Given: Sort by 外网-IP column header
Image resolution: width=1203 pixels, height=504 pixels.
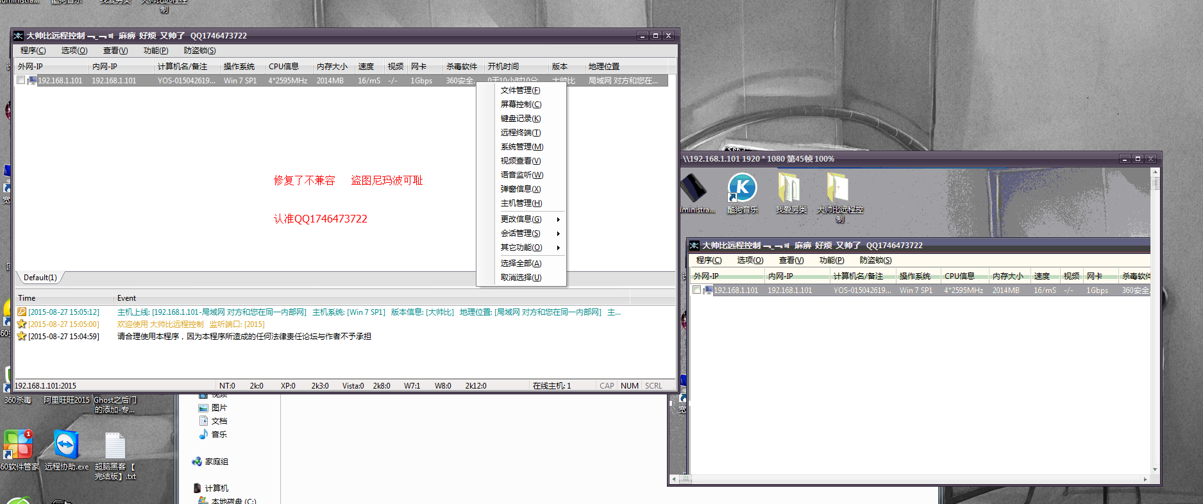Looking at the screenshot, I should click(x=52, y=67).
